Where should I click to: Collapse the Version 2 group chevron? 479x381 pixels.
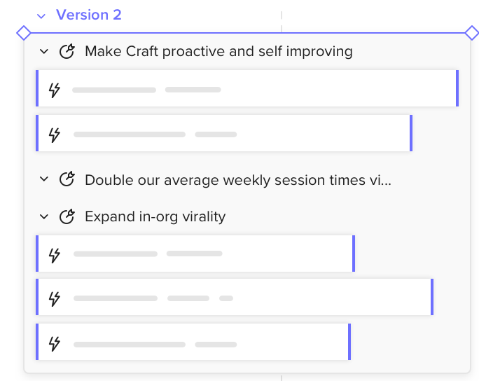(41, 16)
